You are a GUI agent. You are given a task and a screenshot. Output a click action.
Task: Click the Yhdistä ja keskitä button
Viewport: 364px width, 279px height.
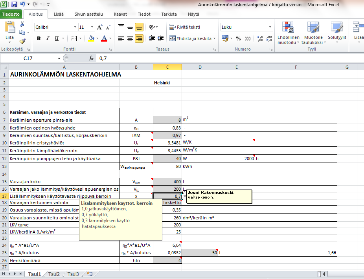coord(190,38)
